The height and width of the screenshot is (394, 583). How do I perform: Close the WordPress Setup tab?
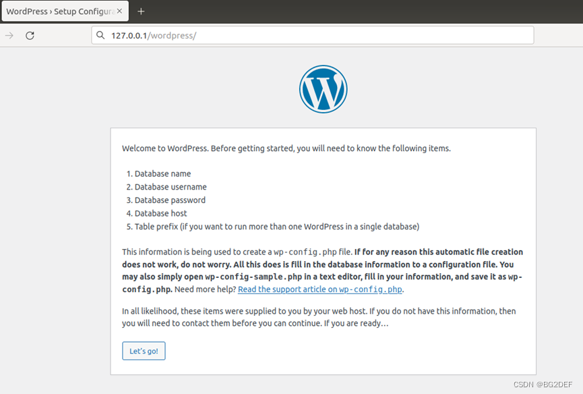pyautogui.click(x=119, y=11)
